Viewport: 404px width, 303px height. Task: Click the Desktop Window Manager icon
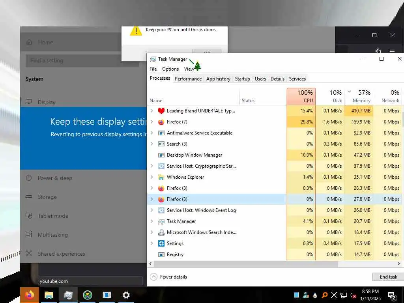[161, 155]
